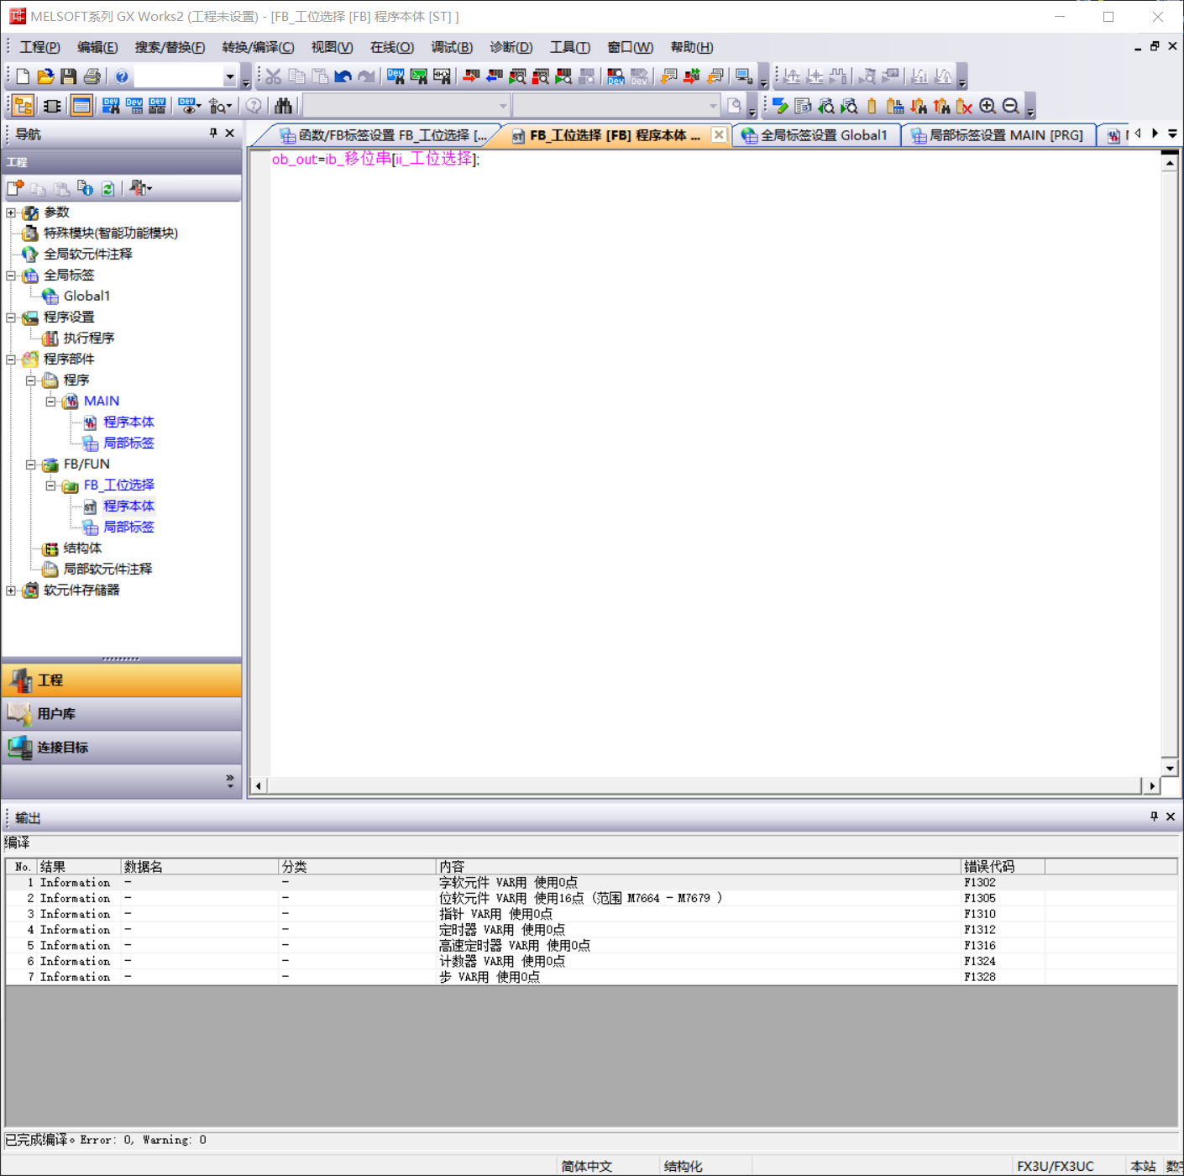Click the blue help question mark icon

coord(122,76)
